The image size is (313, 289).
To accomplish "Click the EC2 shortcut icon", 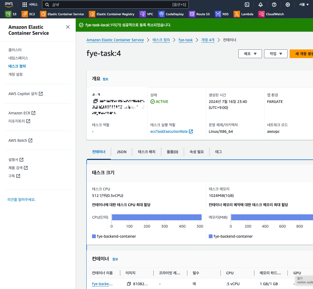I will 24,14.
